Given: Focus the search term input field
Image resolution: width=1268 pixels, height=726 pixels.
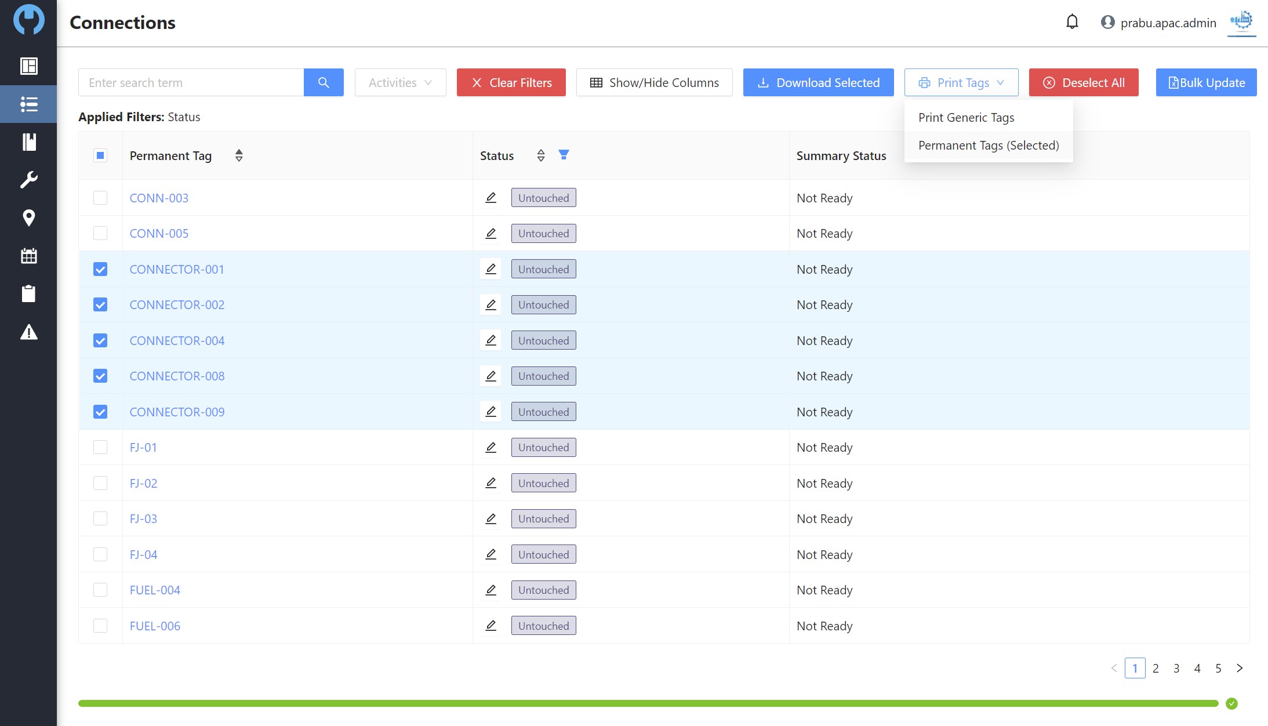Looking at the screenshot, I should pyautogui.click(x=191, y=82).
